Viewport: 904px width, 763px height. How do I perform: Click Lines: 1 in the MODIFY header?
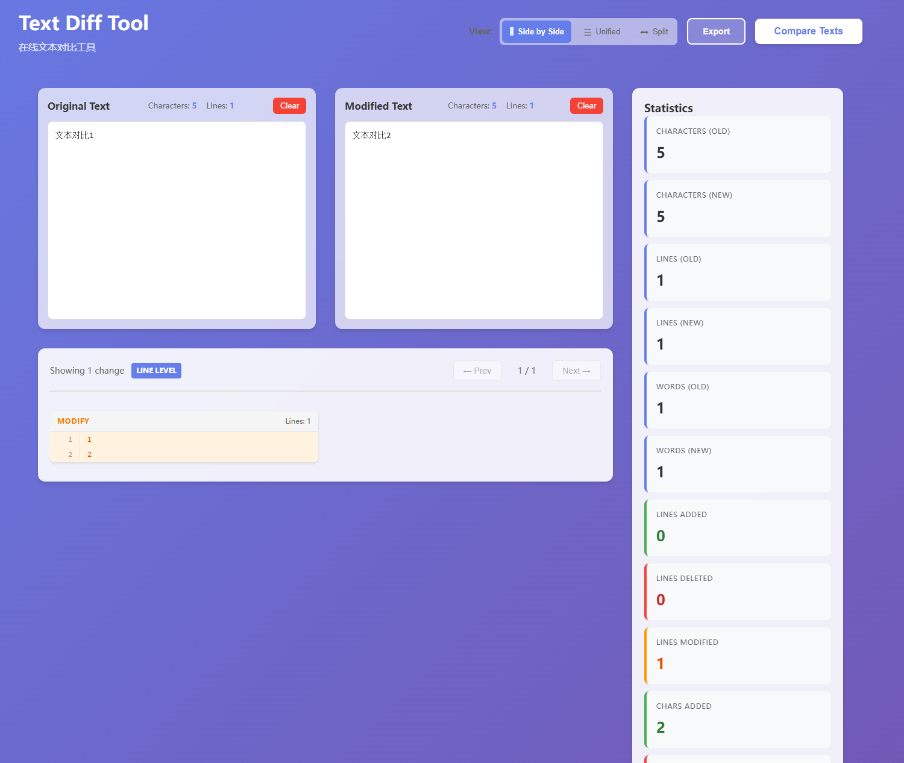(x=298, y=421)
